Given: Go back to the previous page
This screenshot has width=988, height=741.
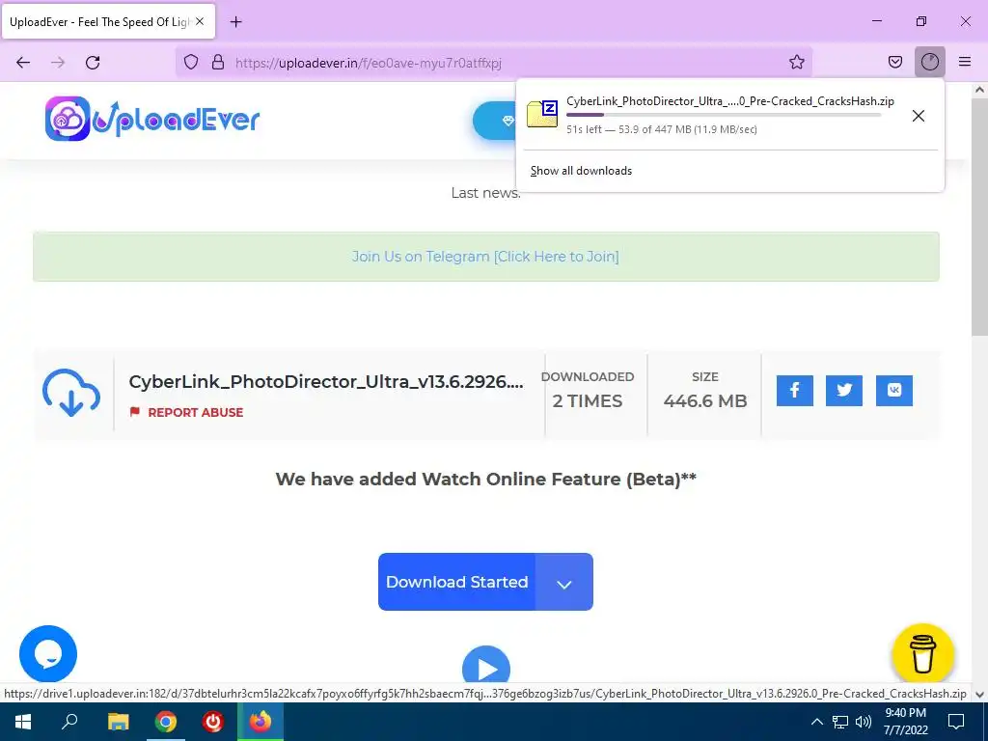Looking at the screenshot, I should pyautogui.click(x=23, y=63).
